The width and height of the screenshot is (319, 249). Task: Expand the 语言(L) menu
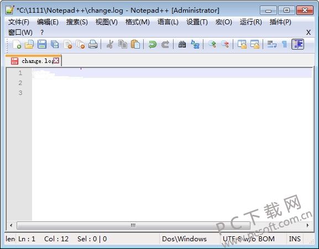[168, 22]
